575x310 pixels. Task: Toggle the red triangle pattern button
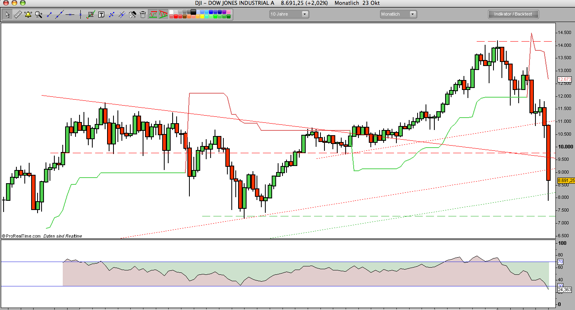[x=163, y=15]
